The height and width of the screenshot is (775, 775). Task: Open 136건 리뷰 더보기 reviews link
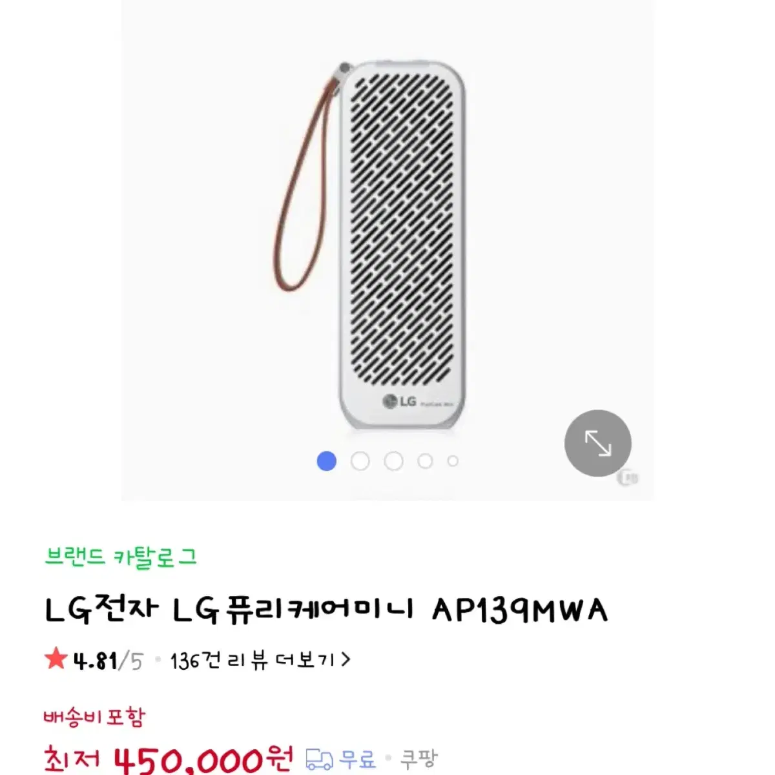click(x=260, y=660)
